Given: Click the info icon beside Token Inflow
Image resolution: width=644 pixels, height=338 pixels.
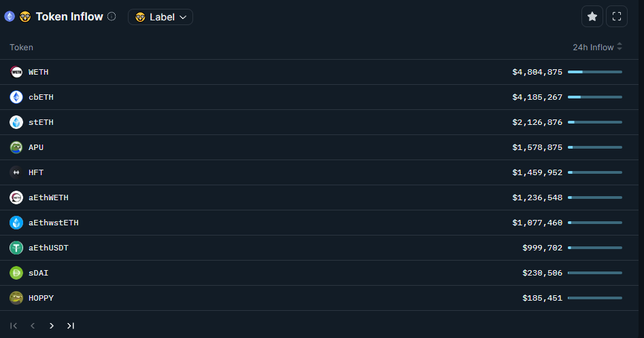Looking at the screenshot, I should (x=112, y=16).
